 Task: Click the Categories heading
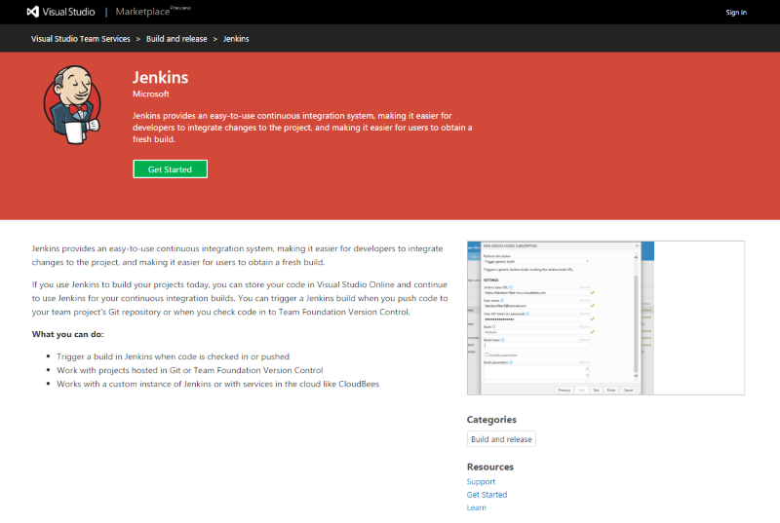click(491, 420)
